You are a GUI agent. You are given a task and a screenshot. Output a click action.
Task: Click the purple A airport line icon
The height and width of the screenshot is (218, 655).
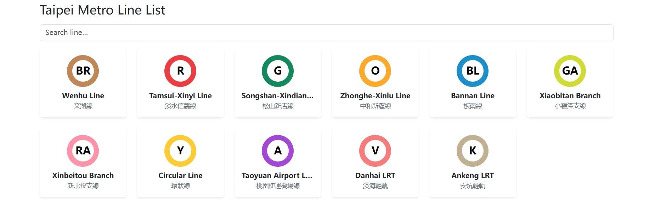click(278, 151)
